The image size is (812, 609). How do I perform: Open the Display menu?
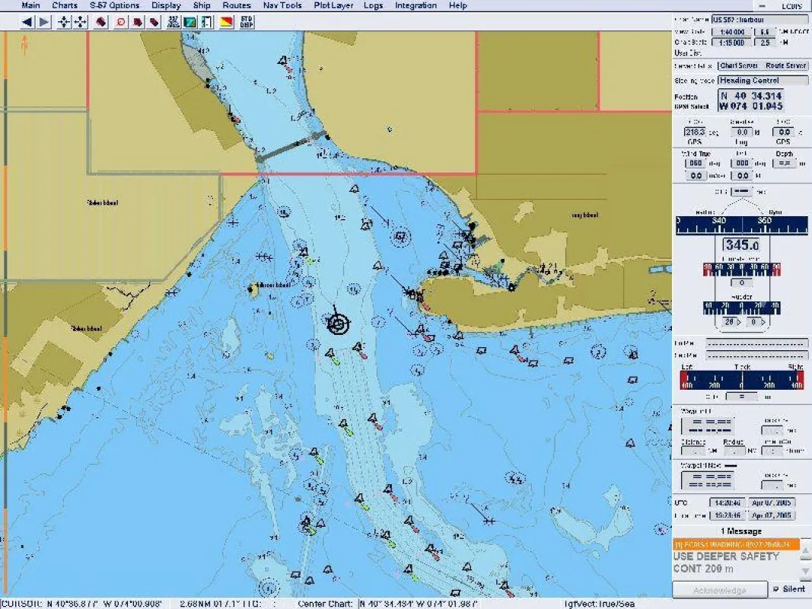[x=166, y=5]
